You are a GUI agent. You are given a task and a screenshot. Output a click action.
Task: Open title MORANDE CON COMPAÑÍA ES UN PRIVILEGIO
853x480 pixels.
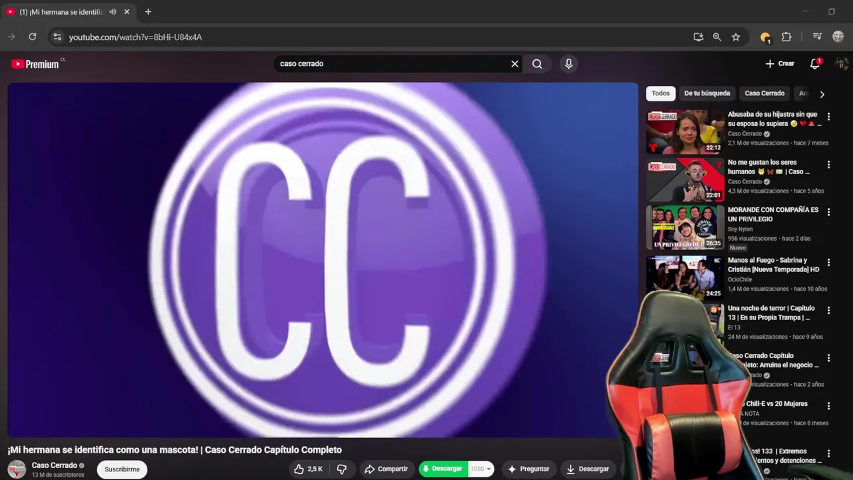click(x=773, y=214)
